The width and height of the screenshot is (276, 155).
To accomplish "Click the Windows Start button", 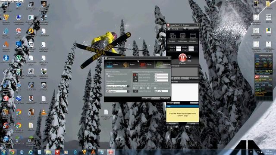I will click(x=4, y=152).
